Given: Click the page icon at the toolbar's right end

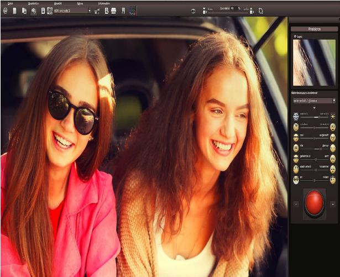Looking at the screenshot, I should coord(261,11).
